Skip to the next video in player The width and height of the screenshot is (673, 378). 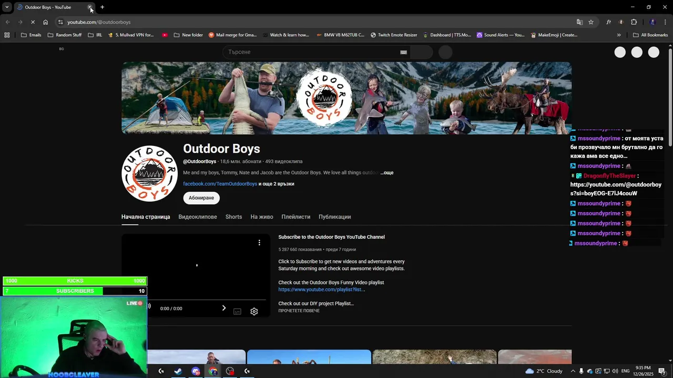224,308
